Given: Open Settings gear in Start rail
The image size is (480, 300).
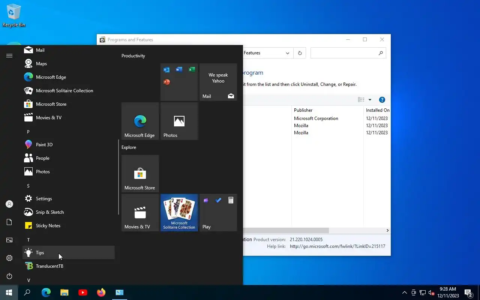Looking at the screenshot, I should (9, 258).
